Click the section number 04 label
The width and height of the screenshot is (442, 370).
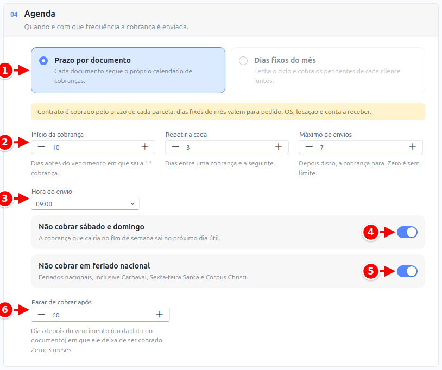click(14, 14)
